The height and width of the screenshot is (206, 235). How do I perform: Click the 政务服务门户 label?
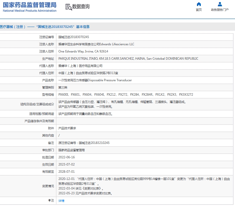coord(220,10)
